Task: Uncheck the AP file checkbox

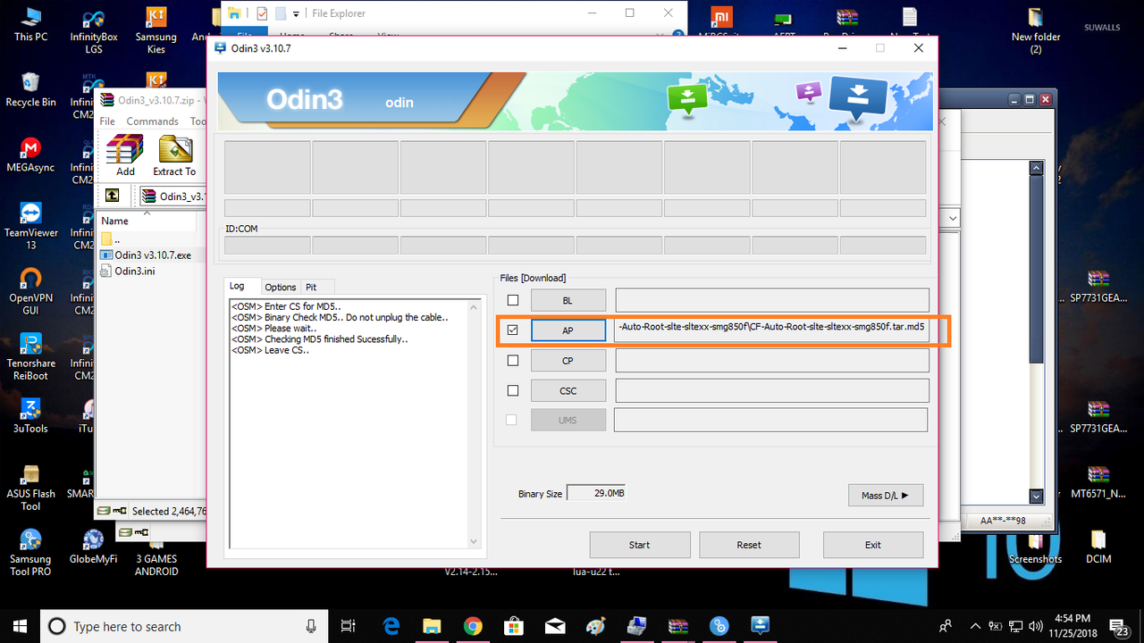Action: [x=513, y=330]
